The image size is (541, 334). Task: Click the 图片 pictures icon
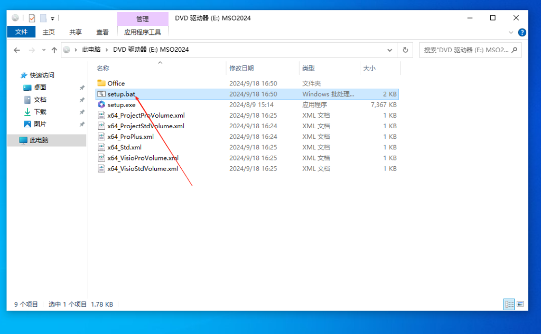[27, 124]
